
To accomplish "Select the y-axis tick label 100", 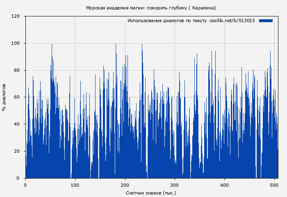I will pos(16,44).
